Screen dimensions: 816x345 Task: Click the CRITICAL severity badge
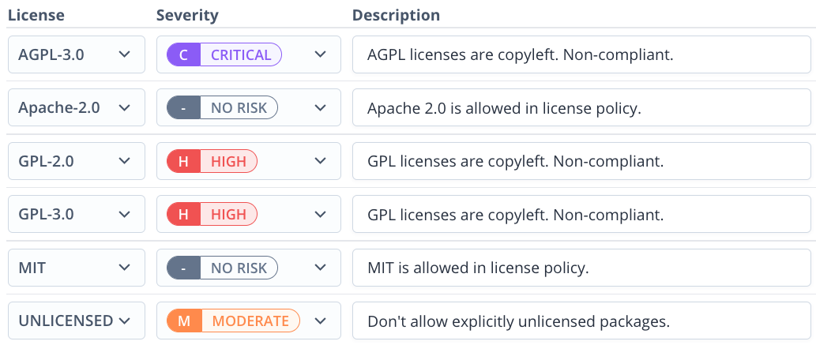click(x=224, y=54)
